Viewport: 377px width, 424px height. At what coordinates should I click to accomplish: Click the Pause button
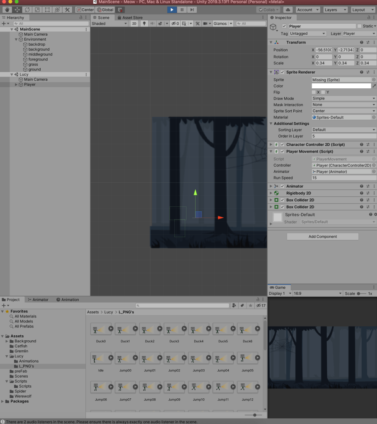coord(182,10)
